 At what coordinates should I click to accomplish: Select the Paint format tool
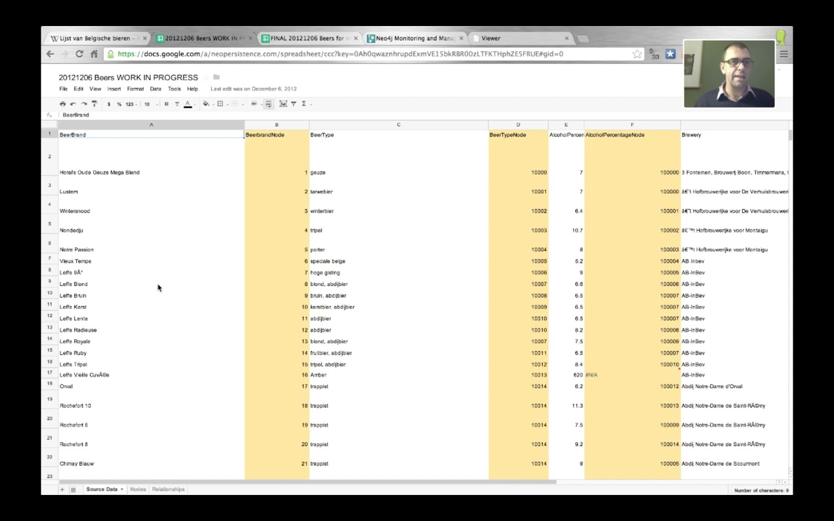pyautogui.click(x=94, y=104)
